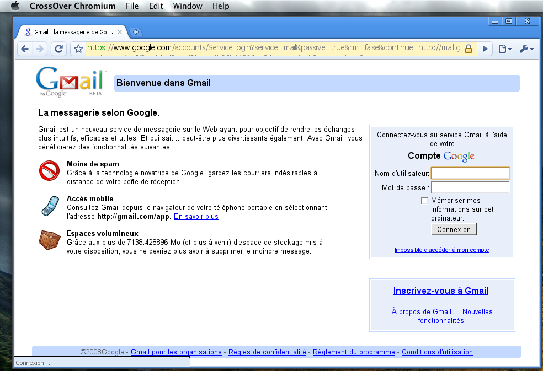Open the Inscrivez-vous à Gmail link
Screen dimensions: 543x371
point(441,291)
